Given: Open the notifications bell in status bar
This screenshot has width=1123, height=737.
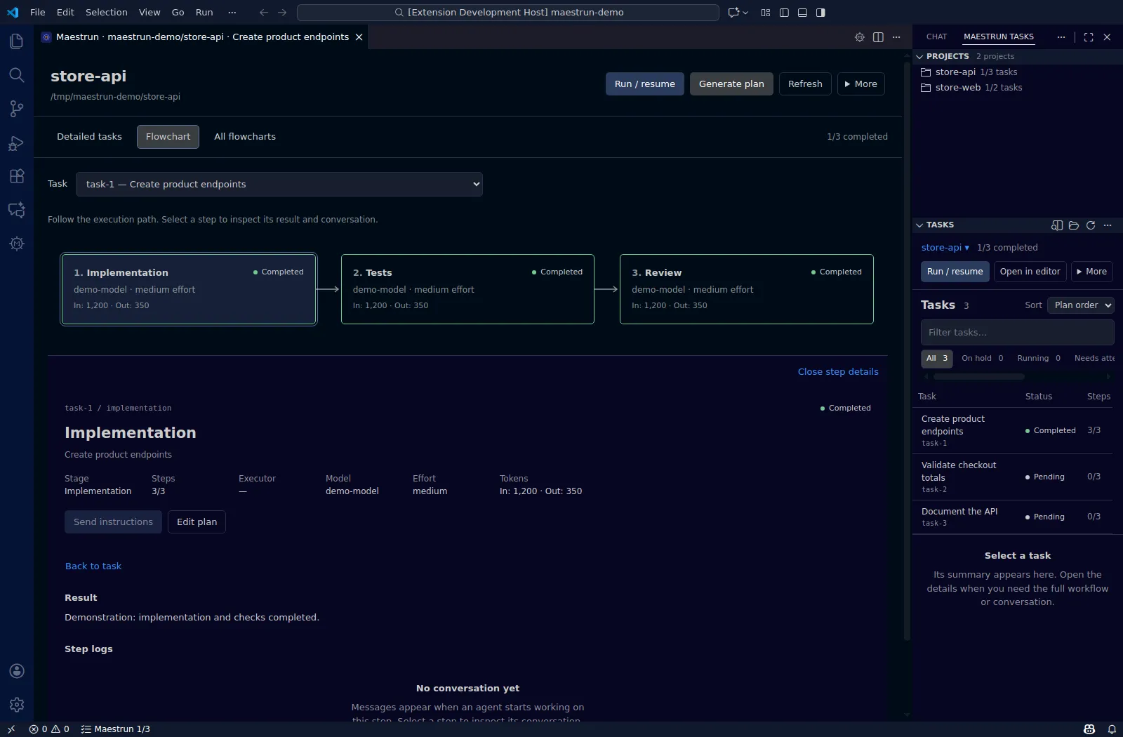Looking at the screenshot, I should tap(1112, 729).
